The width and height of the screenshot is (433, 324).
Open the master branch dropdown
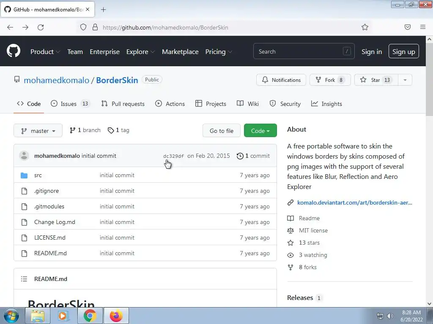coord(38,131)
